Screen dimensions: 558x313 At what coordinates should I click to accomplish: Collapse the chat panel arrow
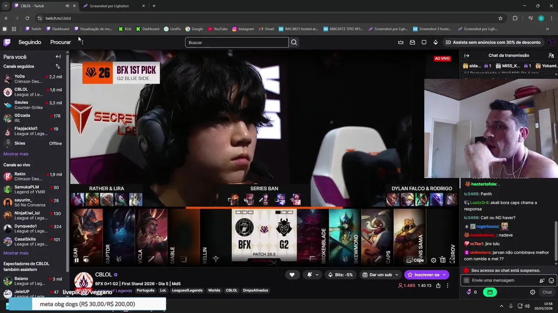466,56
